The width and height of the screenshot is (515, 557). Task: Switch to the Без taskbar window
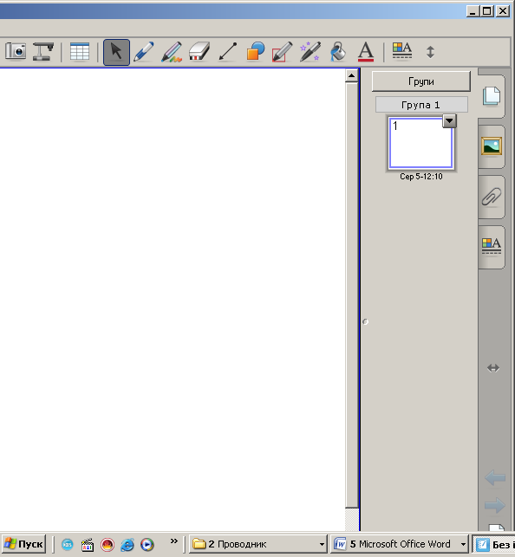493,544
